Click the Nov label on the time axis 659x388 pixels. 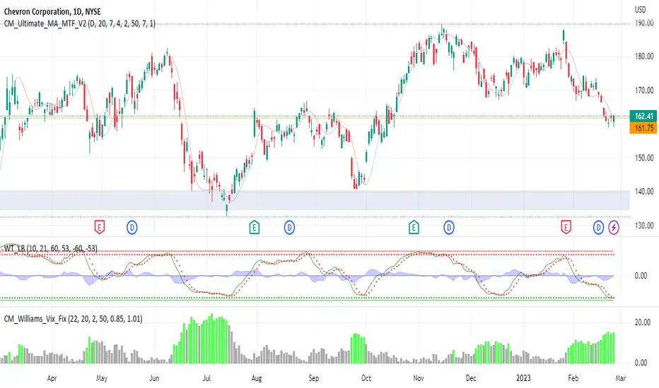click(x=419, y=378)
